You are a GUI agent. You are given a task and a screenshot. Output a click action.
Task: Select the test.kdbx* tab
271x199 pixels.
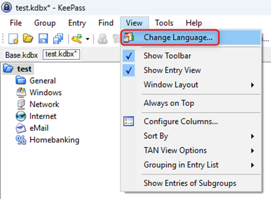(x=61, y=55)
